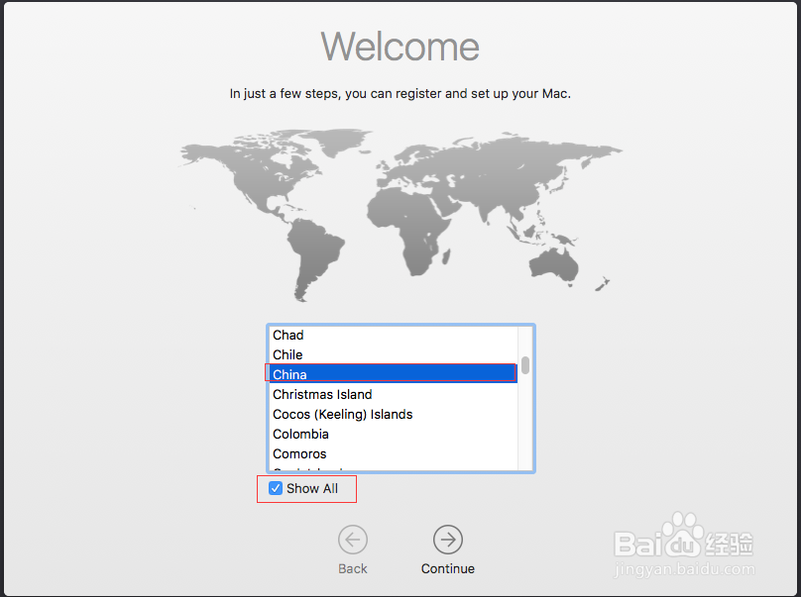The width and height of the screenshot is (801, 597).
Task: Select Chad from the country list
Action: [392, 335]
